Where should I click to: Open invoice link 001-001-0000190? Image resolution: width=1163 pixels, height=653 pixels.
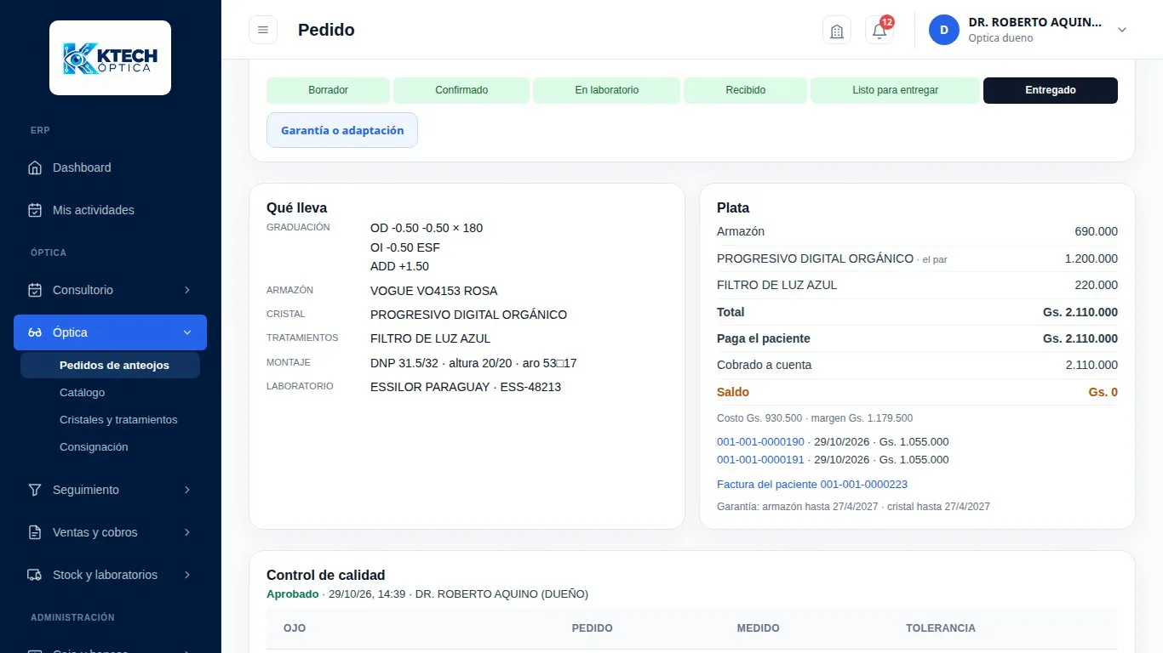tap(760, 441)
